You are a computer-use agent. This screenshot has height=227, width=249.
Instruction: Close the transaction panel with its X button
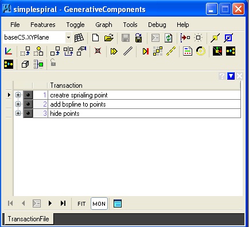pyautogui.click(x=239, y=76)
